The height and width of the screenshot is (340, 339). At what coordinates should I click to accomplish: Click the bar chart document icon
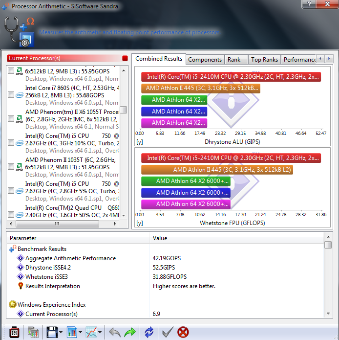[72, 332]
